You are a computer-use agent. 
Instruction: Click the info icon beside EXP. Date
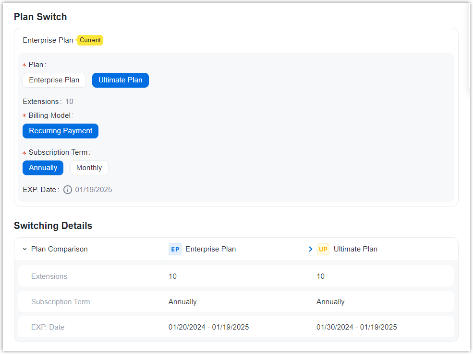[68, 190]
